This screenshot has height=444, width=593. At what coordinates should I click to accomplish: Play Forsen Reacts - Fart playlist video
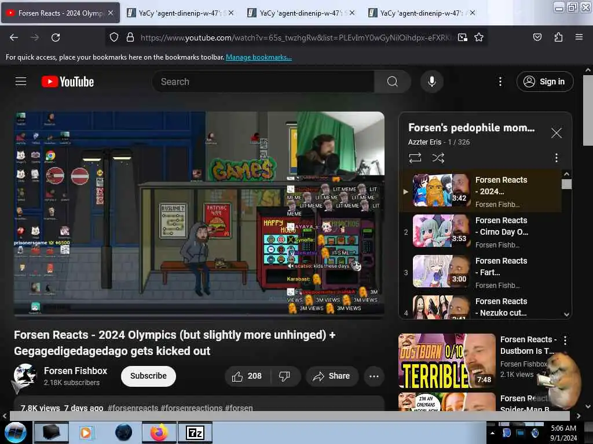click(481, 272)
